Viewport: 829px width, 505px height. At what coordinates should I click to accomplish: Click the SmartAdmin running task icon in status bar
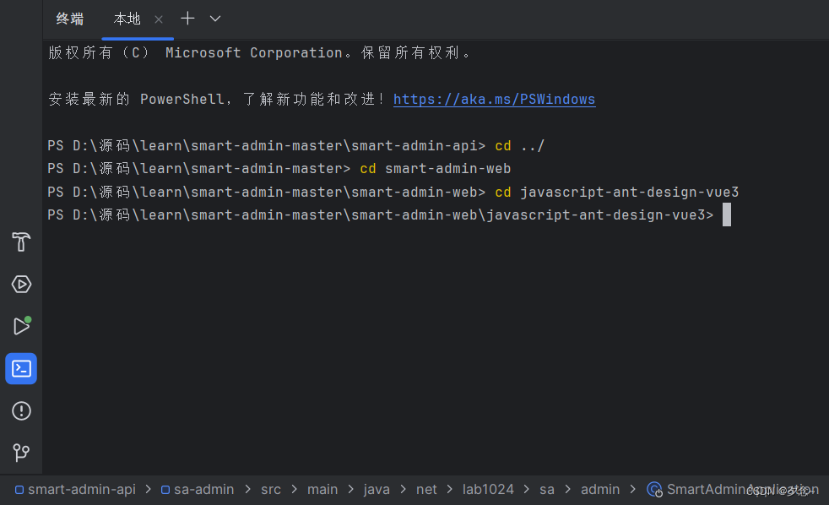pos(654,489)
